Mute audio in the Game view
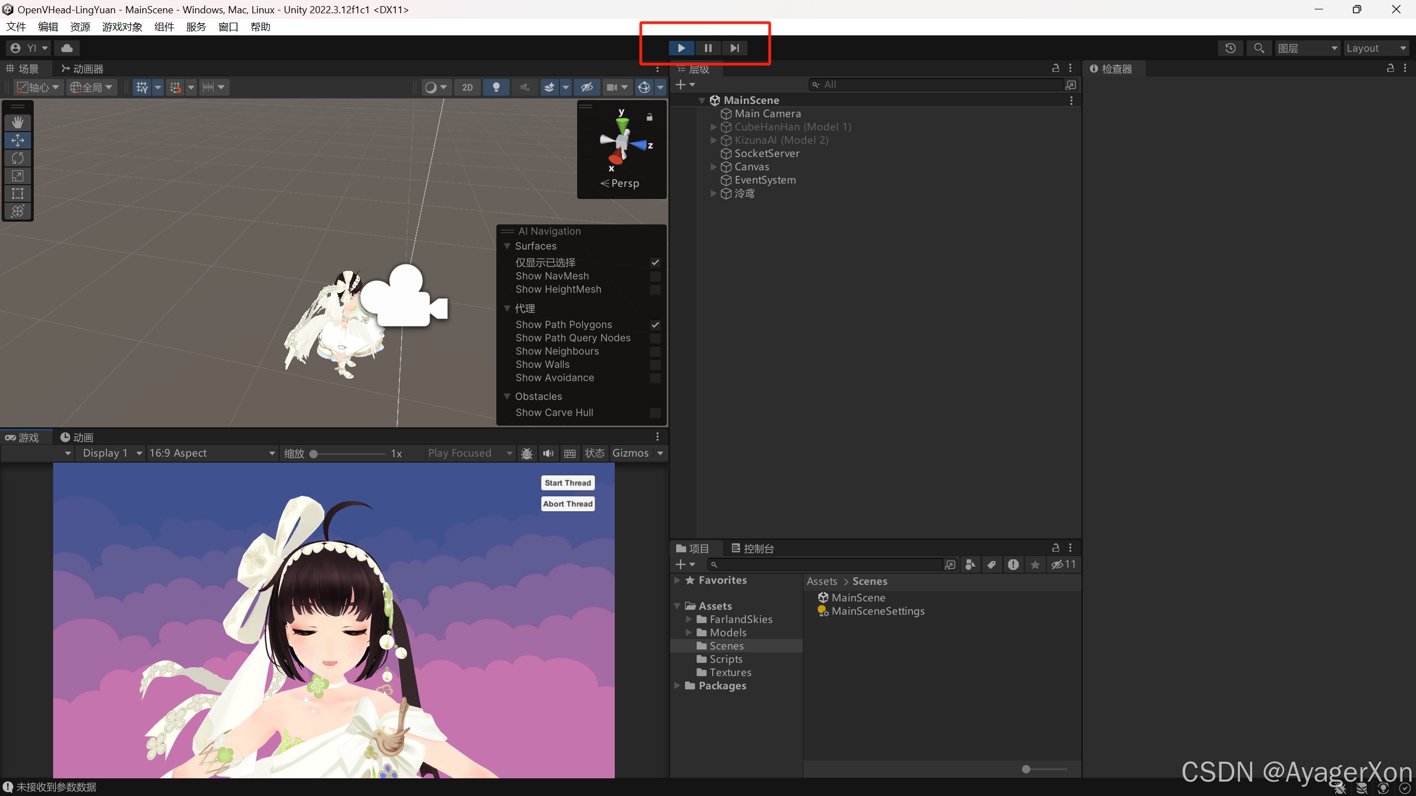Viewport: 1416px width, 796px height. [548, 453]
